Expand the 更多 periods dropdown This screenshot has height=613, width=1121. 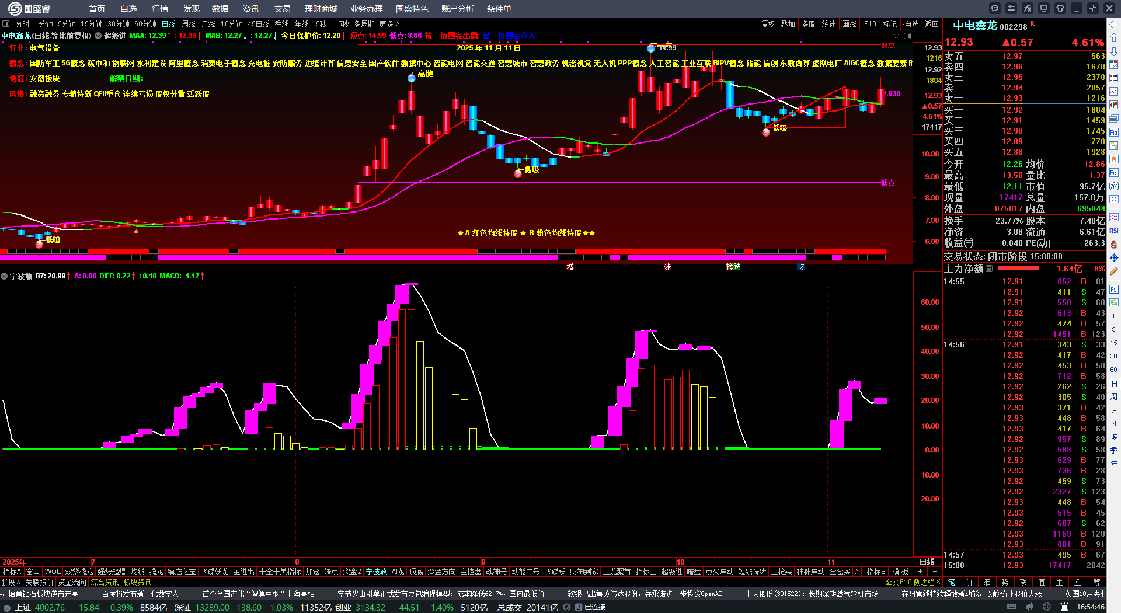(x=389, y=24)
